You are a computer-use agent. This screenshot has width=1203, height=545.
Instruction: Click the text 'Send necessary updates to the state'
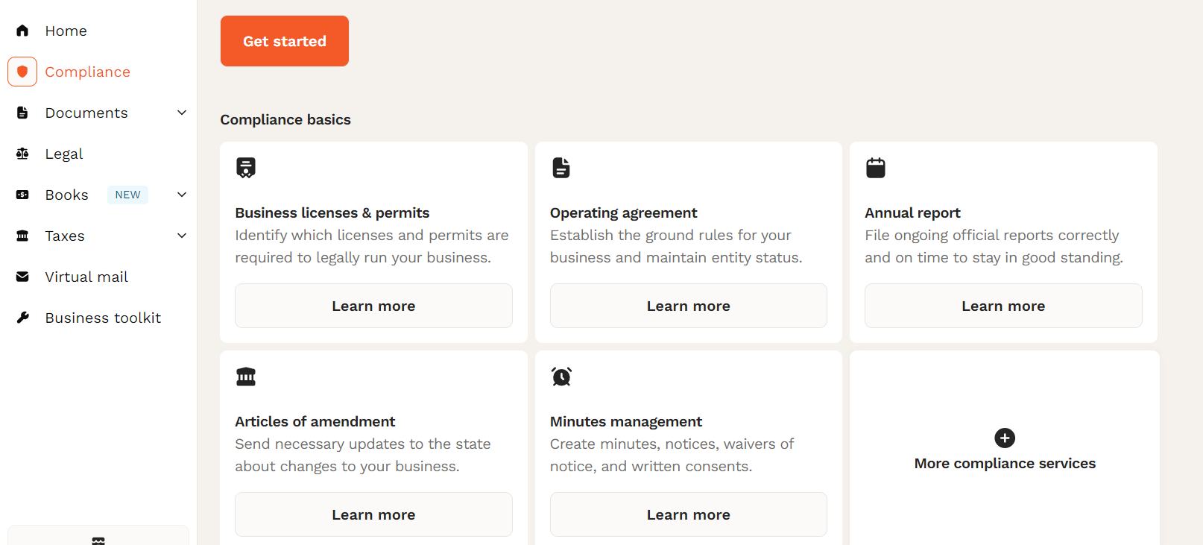(363, 444)
